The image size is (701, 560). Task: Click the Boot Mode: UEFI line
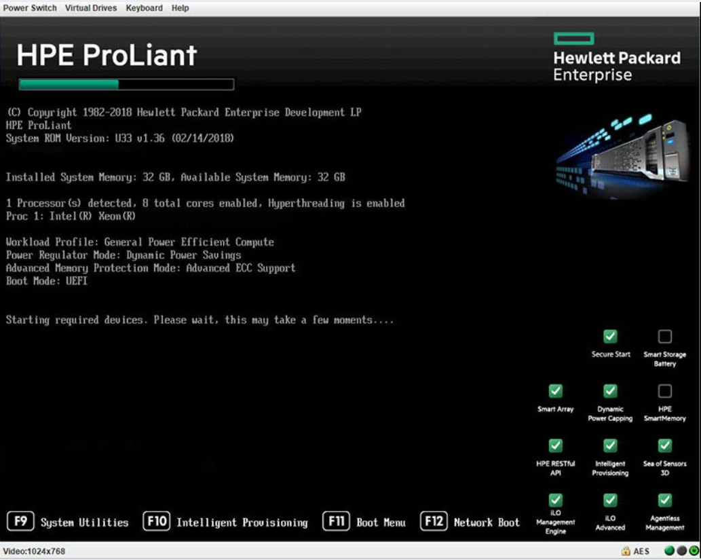[47, 281]
